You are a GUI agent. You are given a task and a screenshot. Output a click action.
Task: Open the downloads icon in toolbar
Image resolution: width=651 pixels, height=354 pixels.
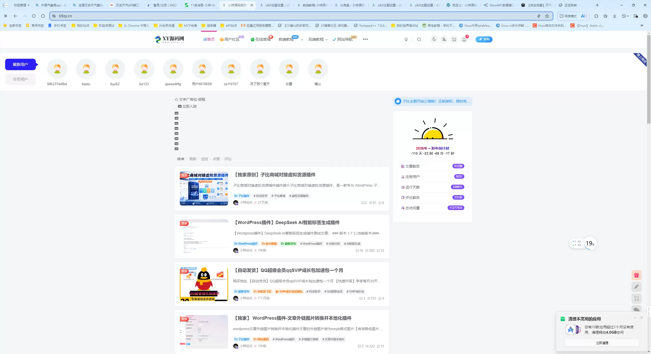[615, 16]
